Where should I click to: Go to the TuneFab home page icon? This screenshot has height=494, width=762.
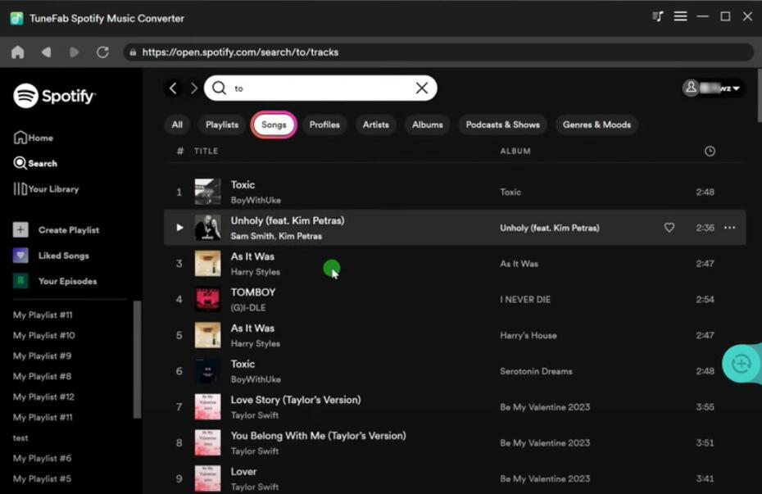coord(18,52)
